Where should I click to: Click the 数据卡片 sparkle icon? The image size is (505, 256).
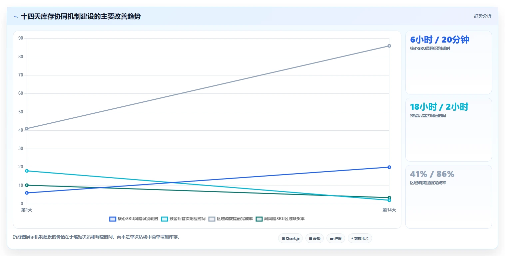(352, 238)
